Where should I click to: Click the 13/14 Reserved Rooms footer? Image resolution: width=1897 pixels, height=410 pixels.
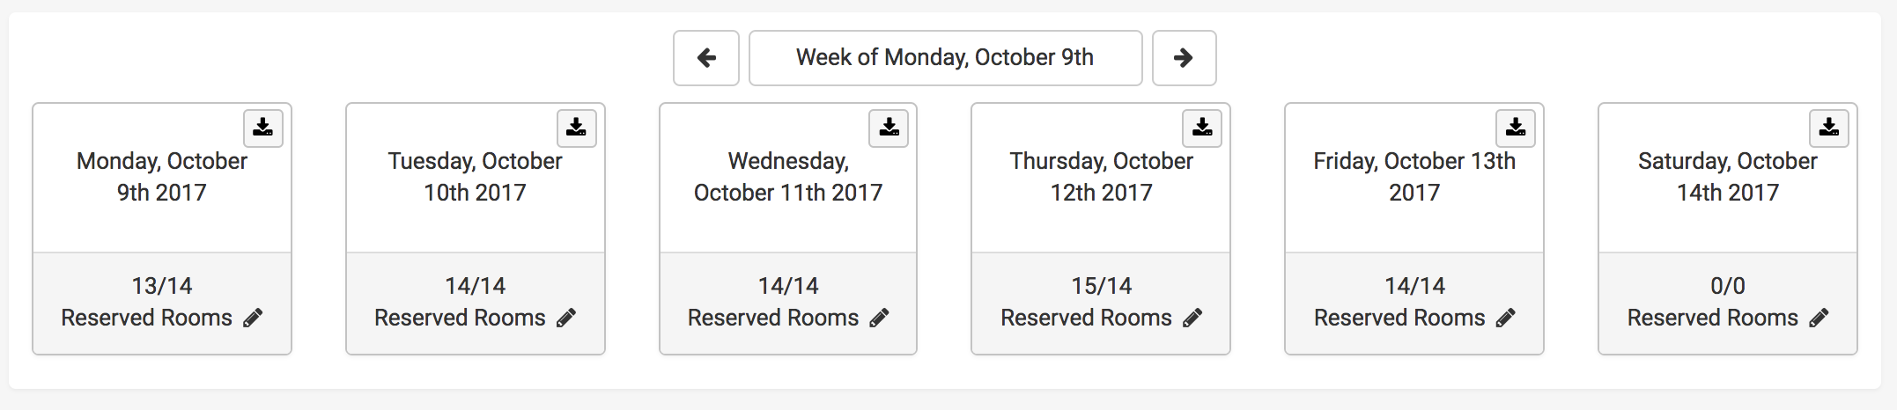162,304
